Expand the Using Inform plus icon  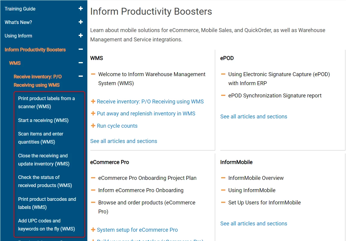click(x=81, y=35)
